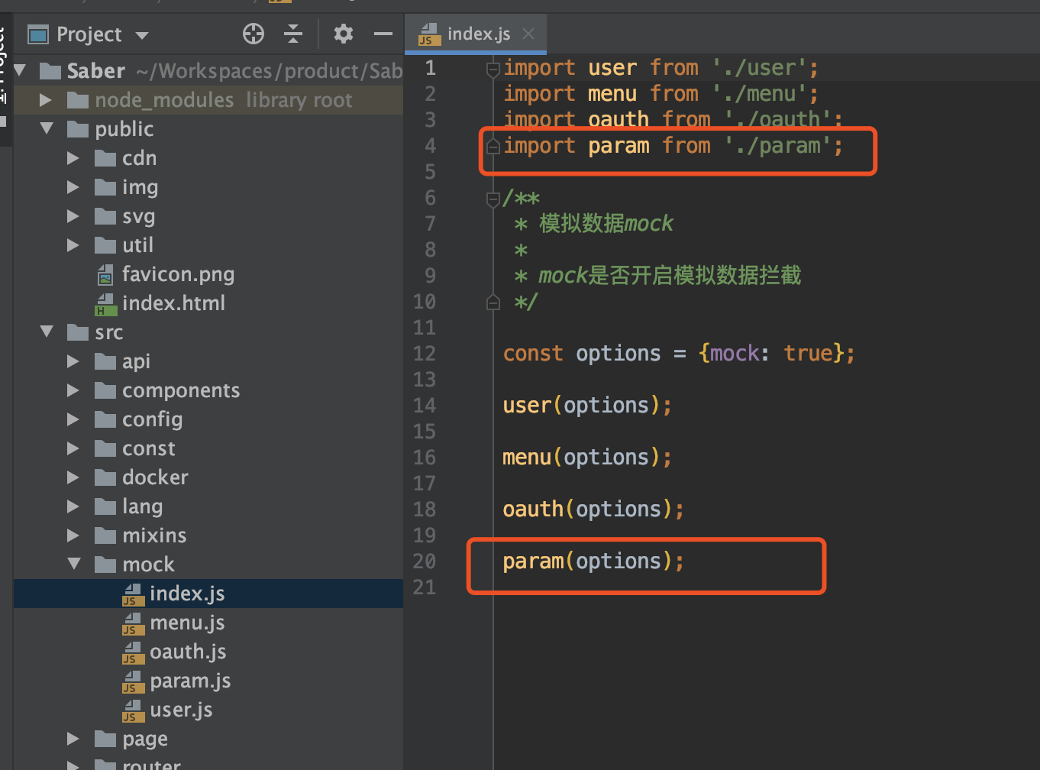The width and height of the screenshot is (1040, 770).
Task: Select user.js in mock folder
Action: pos(208,710)
